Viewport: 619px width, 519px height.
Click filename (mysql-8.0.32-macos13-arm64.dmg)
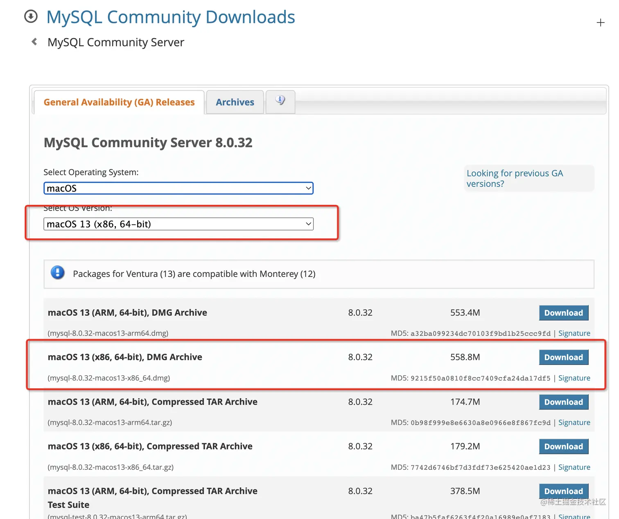pos(108,333)
